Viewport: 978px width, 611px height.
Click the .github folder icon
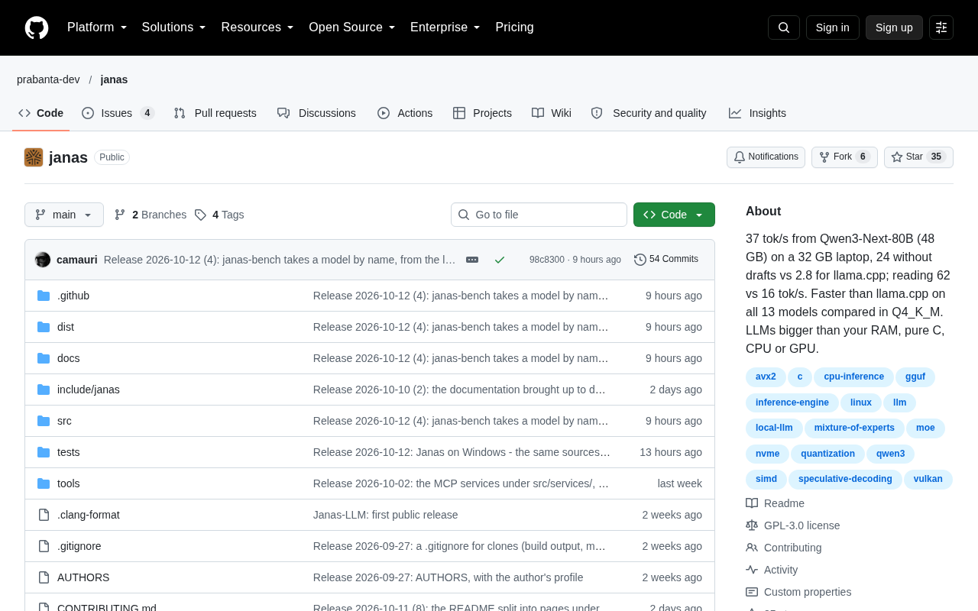(x=44, y=296)
